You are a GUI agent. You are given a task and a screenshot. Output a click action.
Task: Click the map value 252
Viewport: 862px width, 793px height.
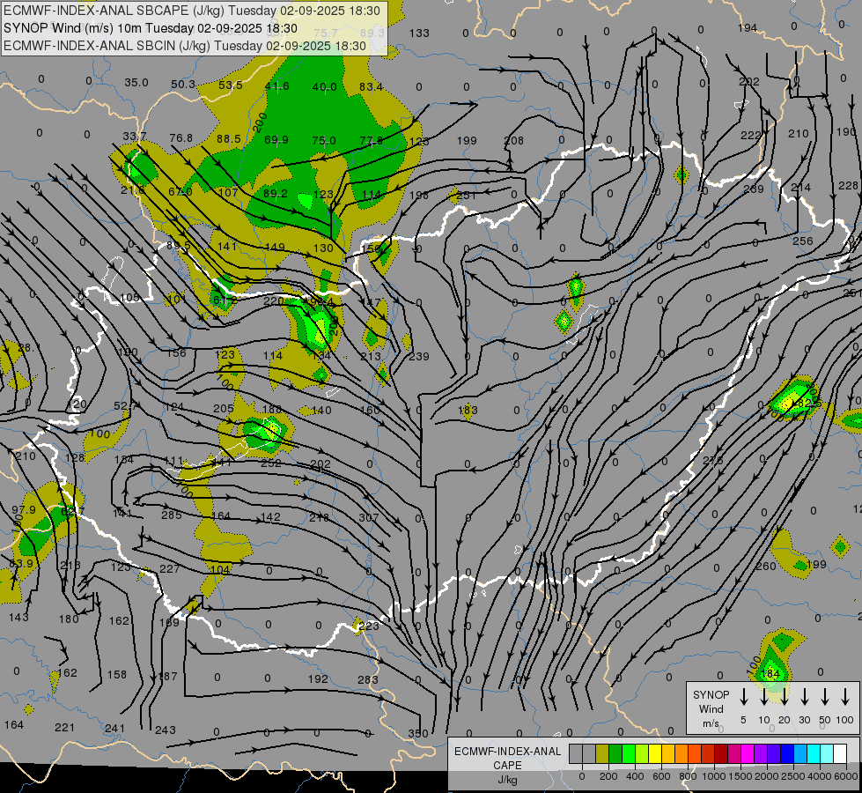[271, 463]
